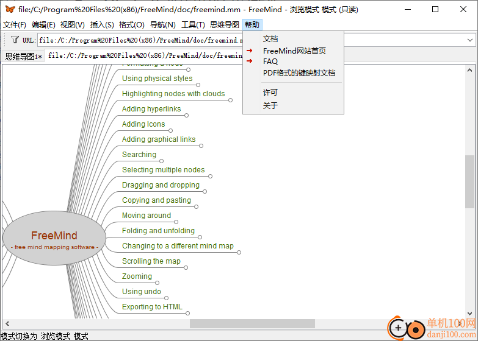The image size is (478, 341).
Task: Click the vertical scrollbar down arrow
Action: click(470, 314)
